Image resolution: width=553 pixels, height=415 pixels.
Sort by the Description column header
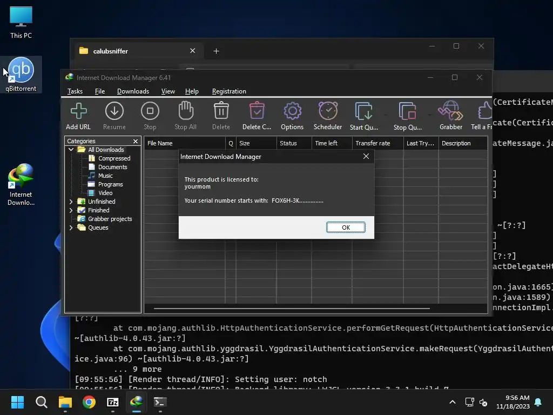coord(463,143)
